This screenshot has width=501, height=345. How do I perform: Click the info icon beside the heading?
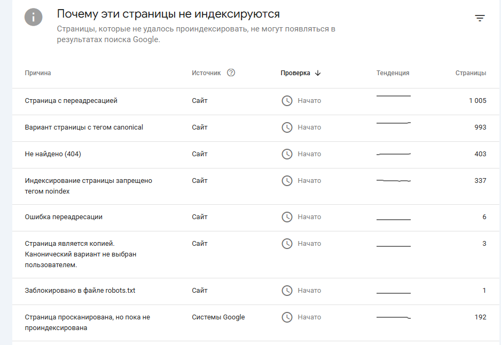tap(33, 17)
